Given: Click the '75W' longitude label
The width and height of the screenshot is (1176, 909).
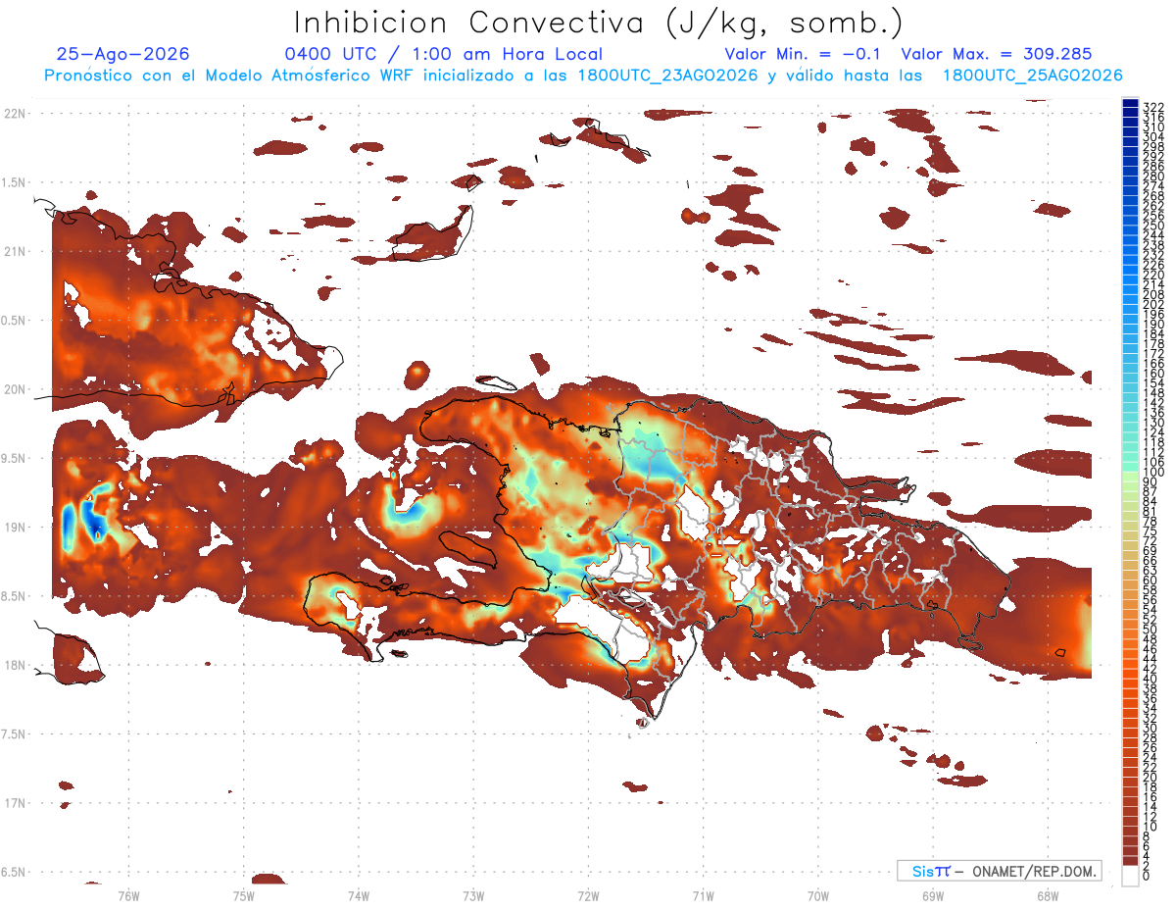Looking at the screenshot, I should point(243,895).
